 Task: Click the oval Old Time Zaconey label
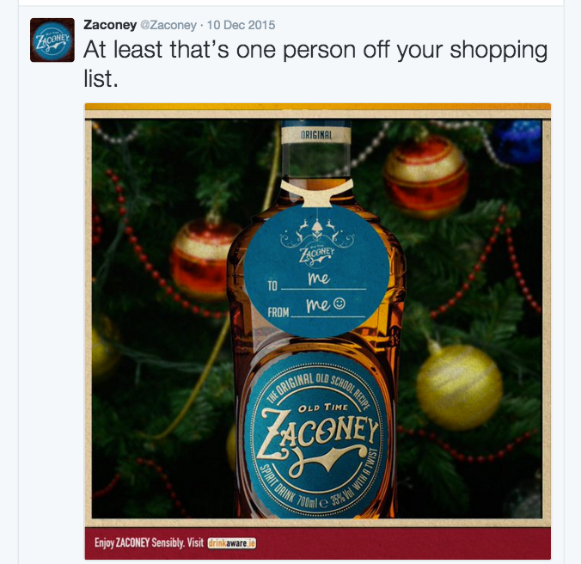pos(315,436)
